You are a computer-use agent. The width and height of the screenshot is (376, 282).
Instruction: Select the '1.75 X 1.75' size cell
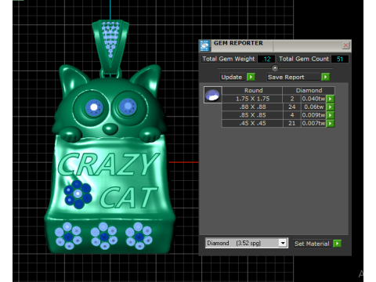[252, 99]
